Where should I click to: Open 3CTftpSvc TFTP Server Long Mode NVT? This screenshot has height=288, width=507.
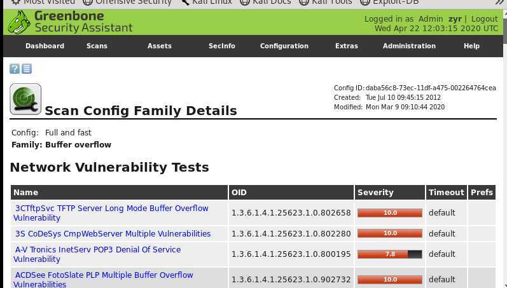point(111,213)
